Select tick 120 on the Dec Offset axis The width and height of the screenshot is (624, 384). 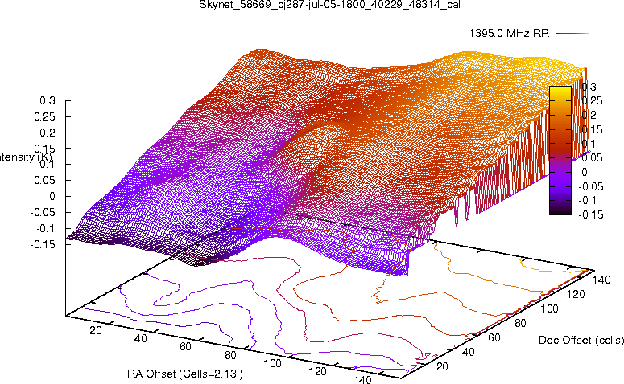tap(576, 294)
